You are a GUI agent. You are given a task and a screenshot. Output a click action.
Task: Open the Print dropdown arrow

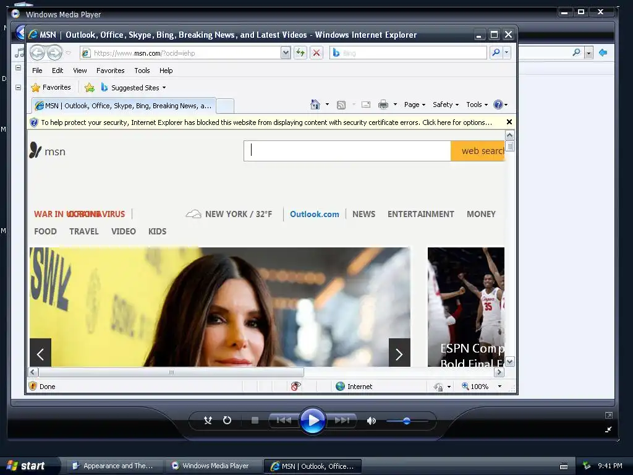point(395,105)
